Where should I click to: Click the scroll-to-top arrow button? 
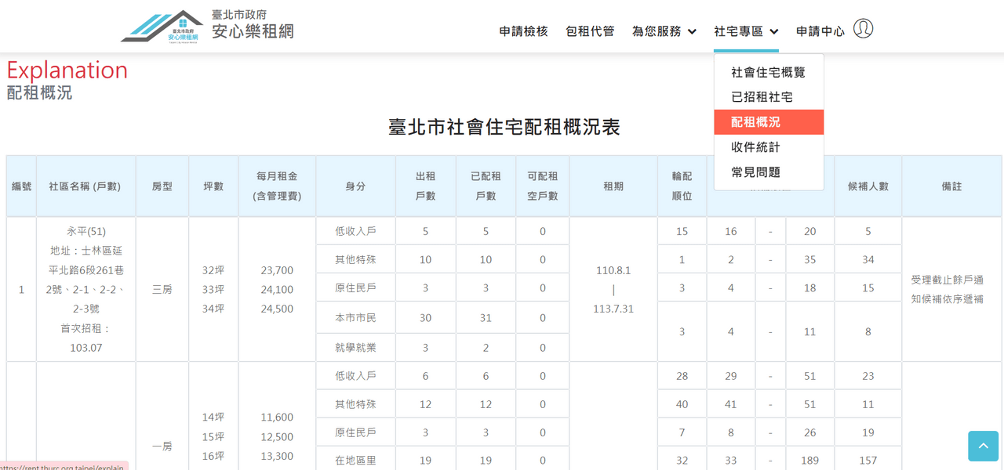pyautogui.click(x=983, y=446)
